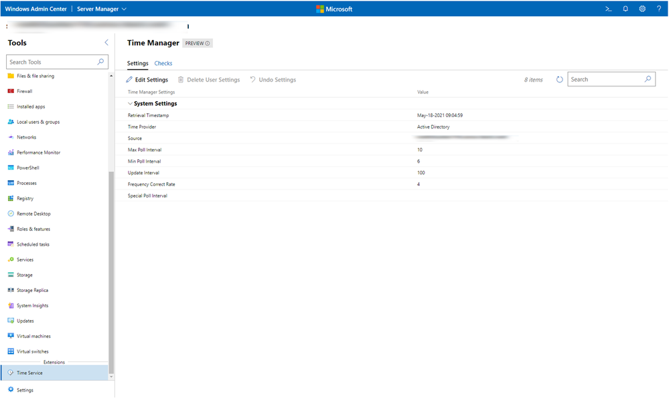Image resolution: width=669 pixels, height=399 pixels.
Task: Select the Special Poll Interval row
Action: (x=392, y=196)
